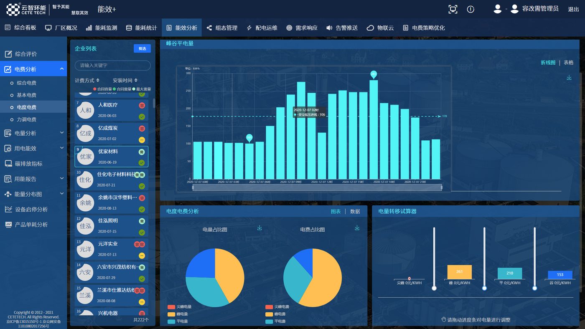The width and height of the screenshot is (585, 329).
Task: Open the info alert icon in the header
Action: (471, 9)
